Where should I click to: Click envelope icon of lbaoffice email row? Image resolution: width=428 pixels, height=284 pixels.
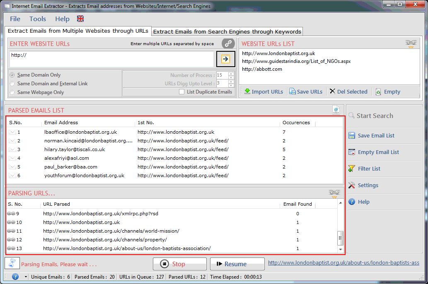[12, 132]
